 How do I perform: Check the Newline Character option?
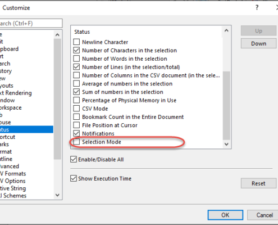click(76, 42)
